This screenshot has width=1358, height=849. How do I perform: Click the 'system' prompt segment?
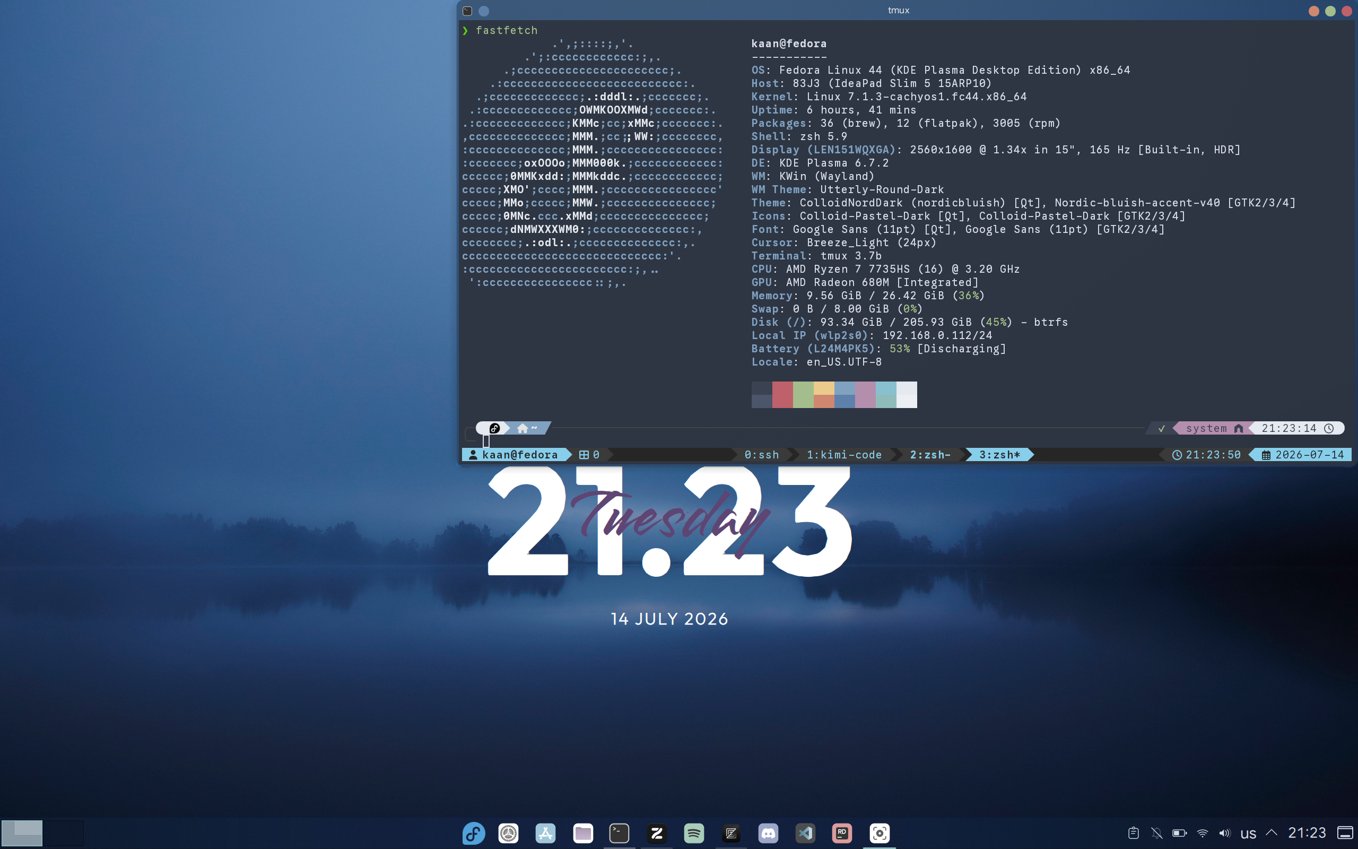click(1214, 428)
